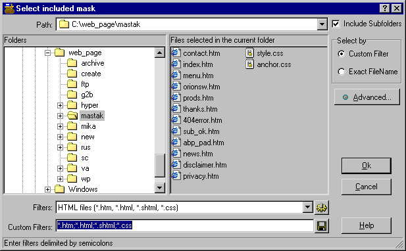Click the contact.htm file icon
The width and height of the screenshot is (406, 251).
176,53
